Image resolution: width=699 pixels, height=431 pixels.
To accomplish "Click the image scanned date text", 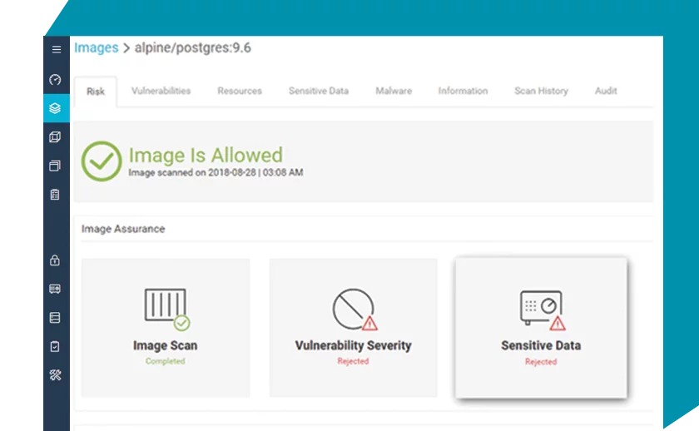I will 216,172.
